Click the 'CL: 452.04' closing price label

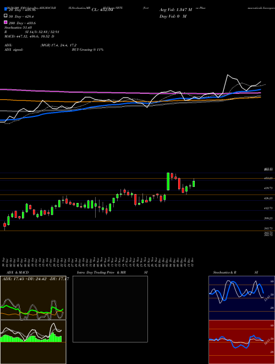102,10
